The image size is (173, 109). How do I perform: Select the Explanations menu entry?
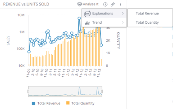click(104, 13)
